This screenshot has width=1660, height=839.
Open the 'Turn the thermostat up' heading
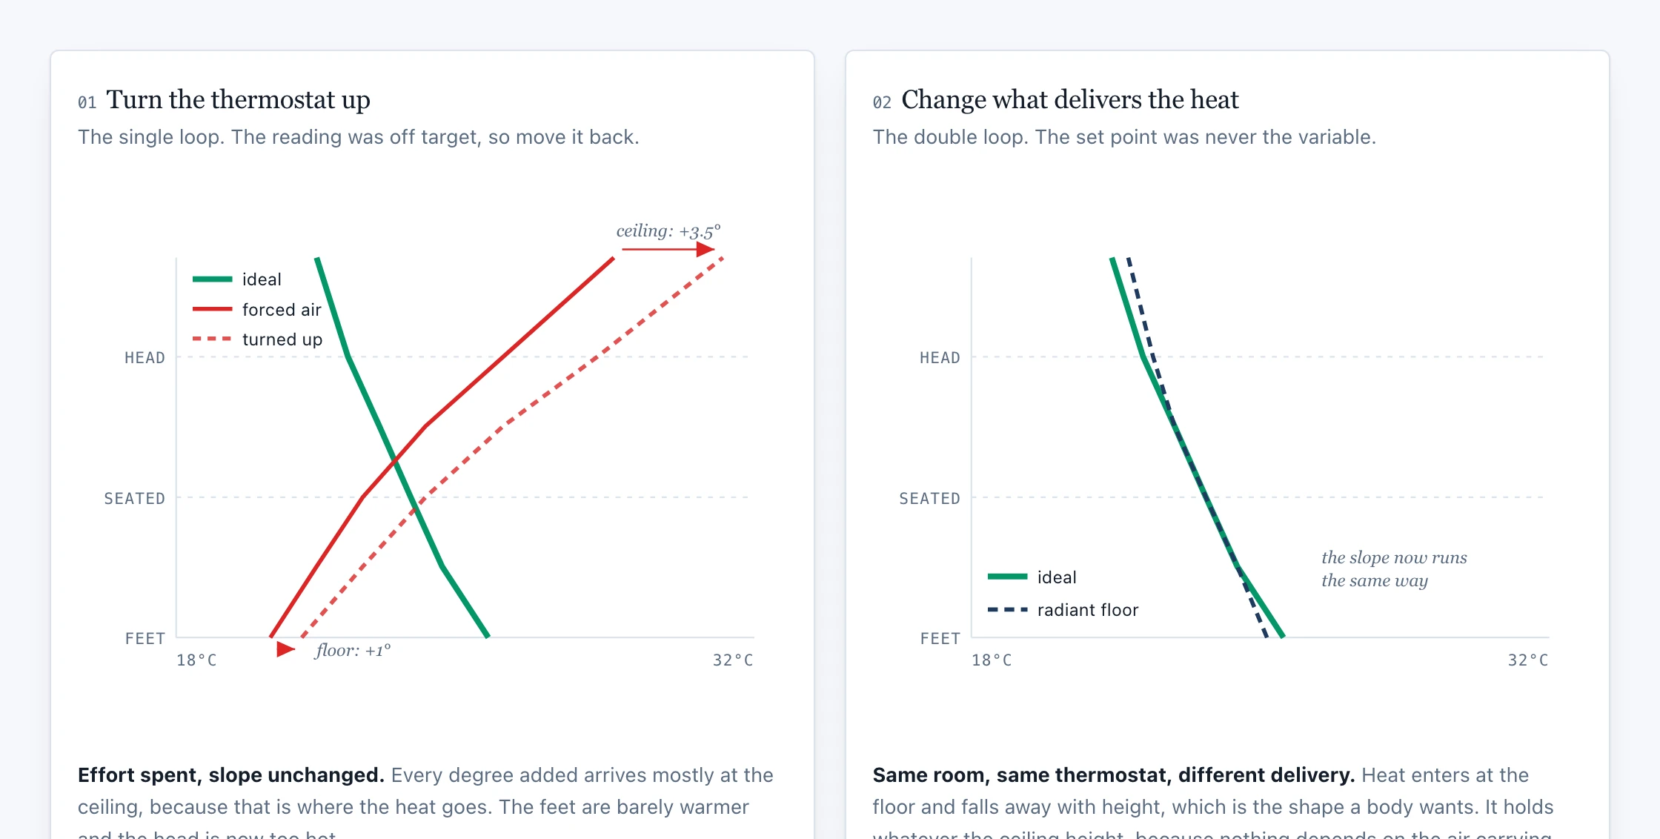(x=239, y=100)
